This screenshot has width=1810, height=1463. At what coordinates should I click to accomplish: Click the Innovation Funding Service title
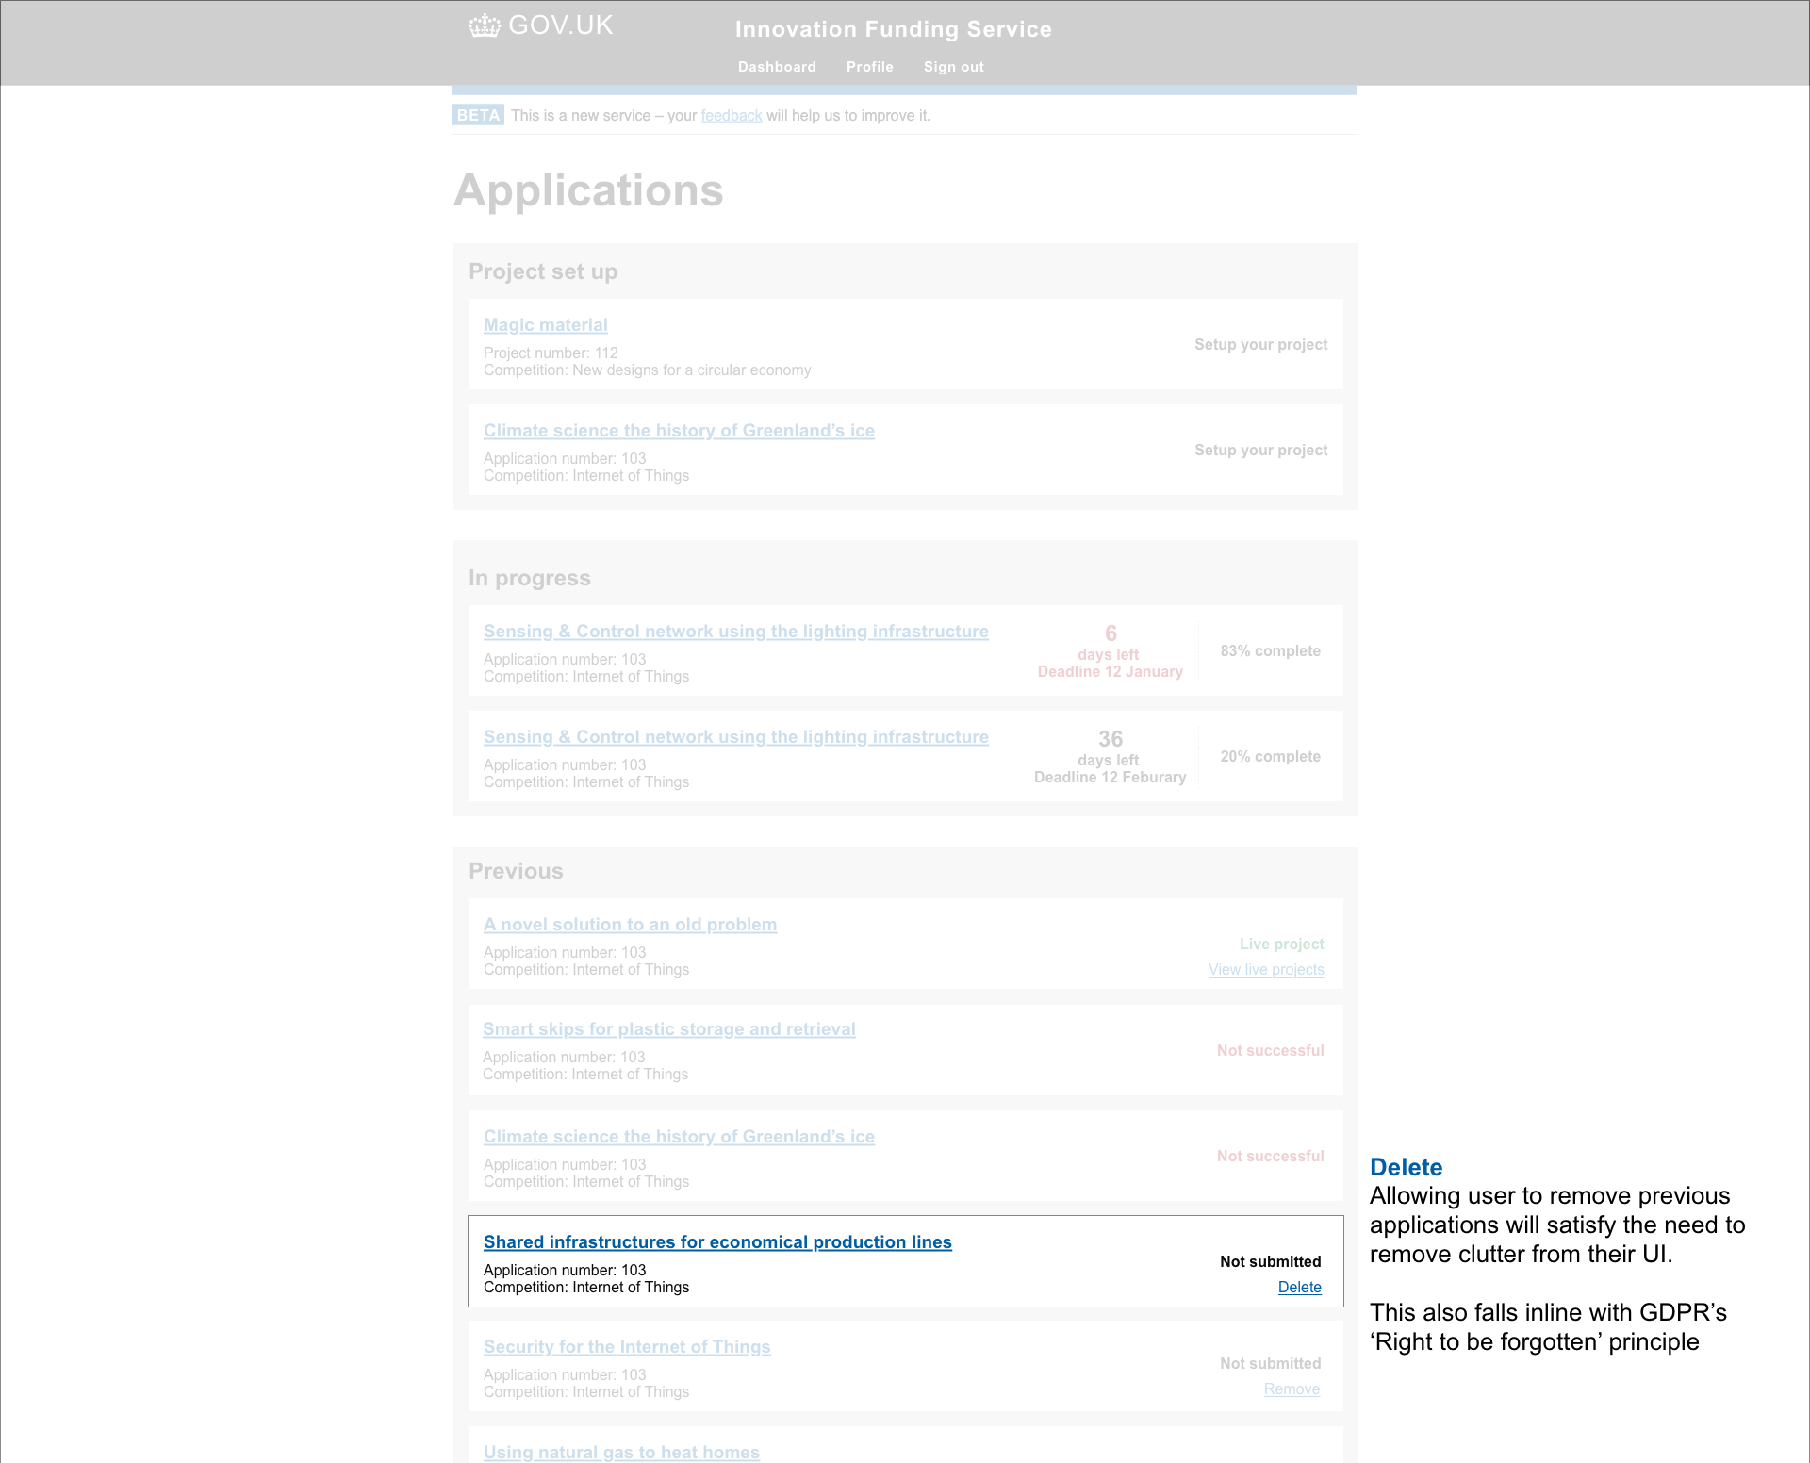tap(893, 29)
